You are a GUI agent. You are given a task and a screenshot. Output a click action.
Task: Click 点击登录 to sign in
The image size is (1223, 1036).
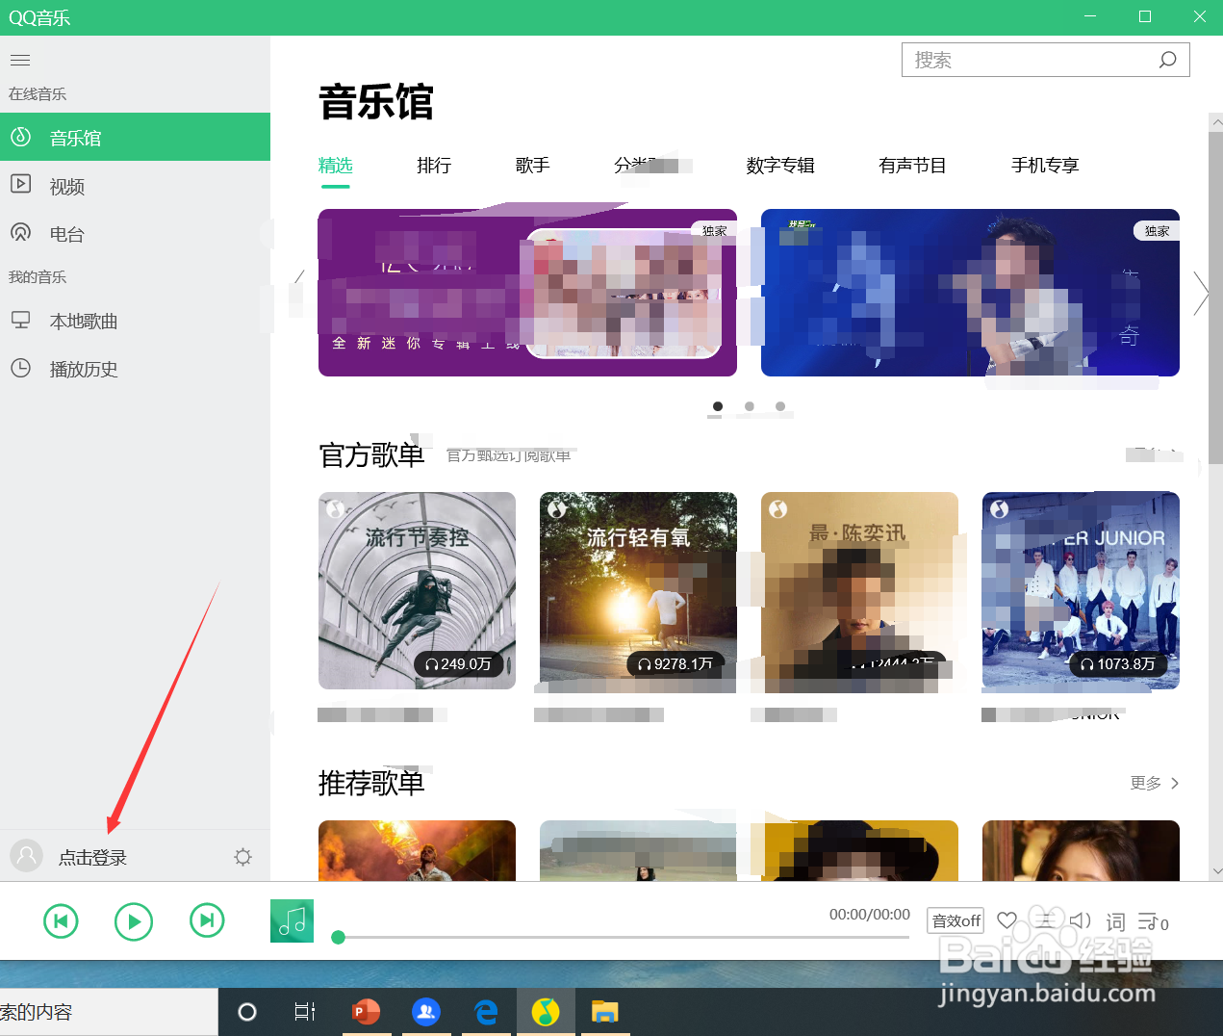pyautogui.click(x=92, y=858)
